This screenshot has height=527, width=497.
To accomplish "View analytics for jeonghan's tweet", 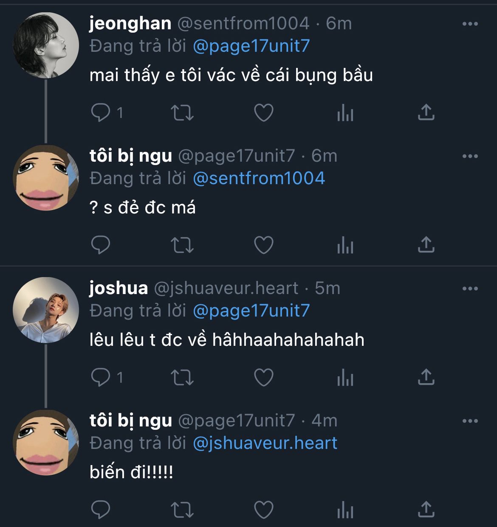I will [x=345, y=113].
